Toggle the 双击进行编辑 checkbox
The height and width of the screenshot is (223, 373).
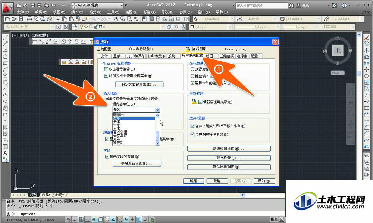(106, 69)
